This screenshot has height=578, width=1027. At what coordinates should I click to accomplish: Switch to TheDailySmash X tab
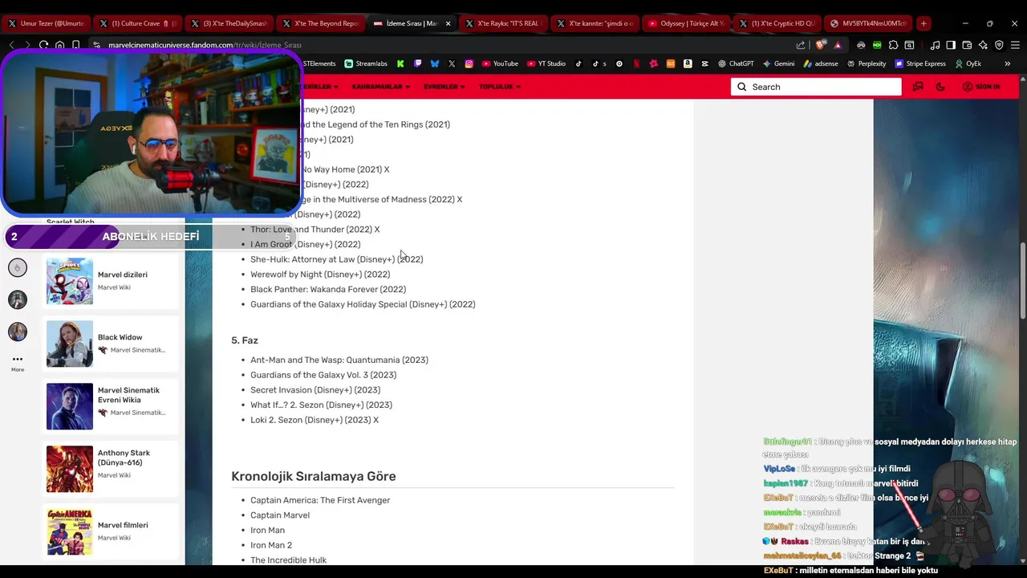pos(228,23)
